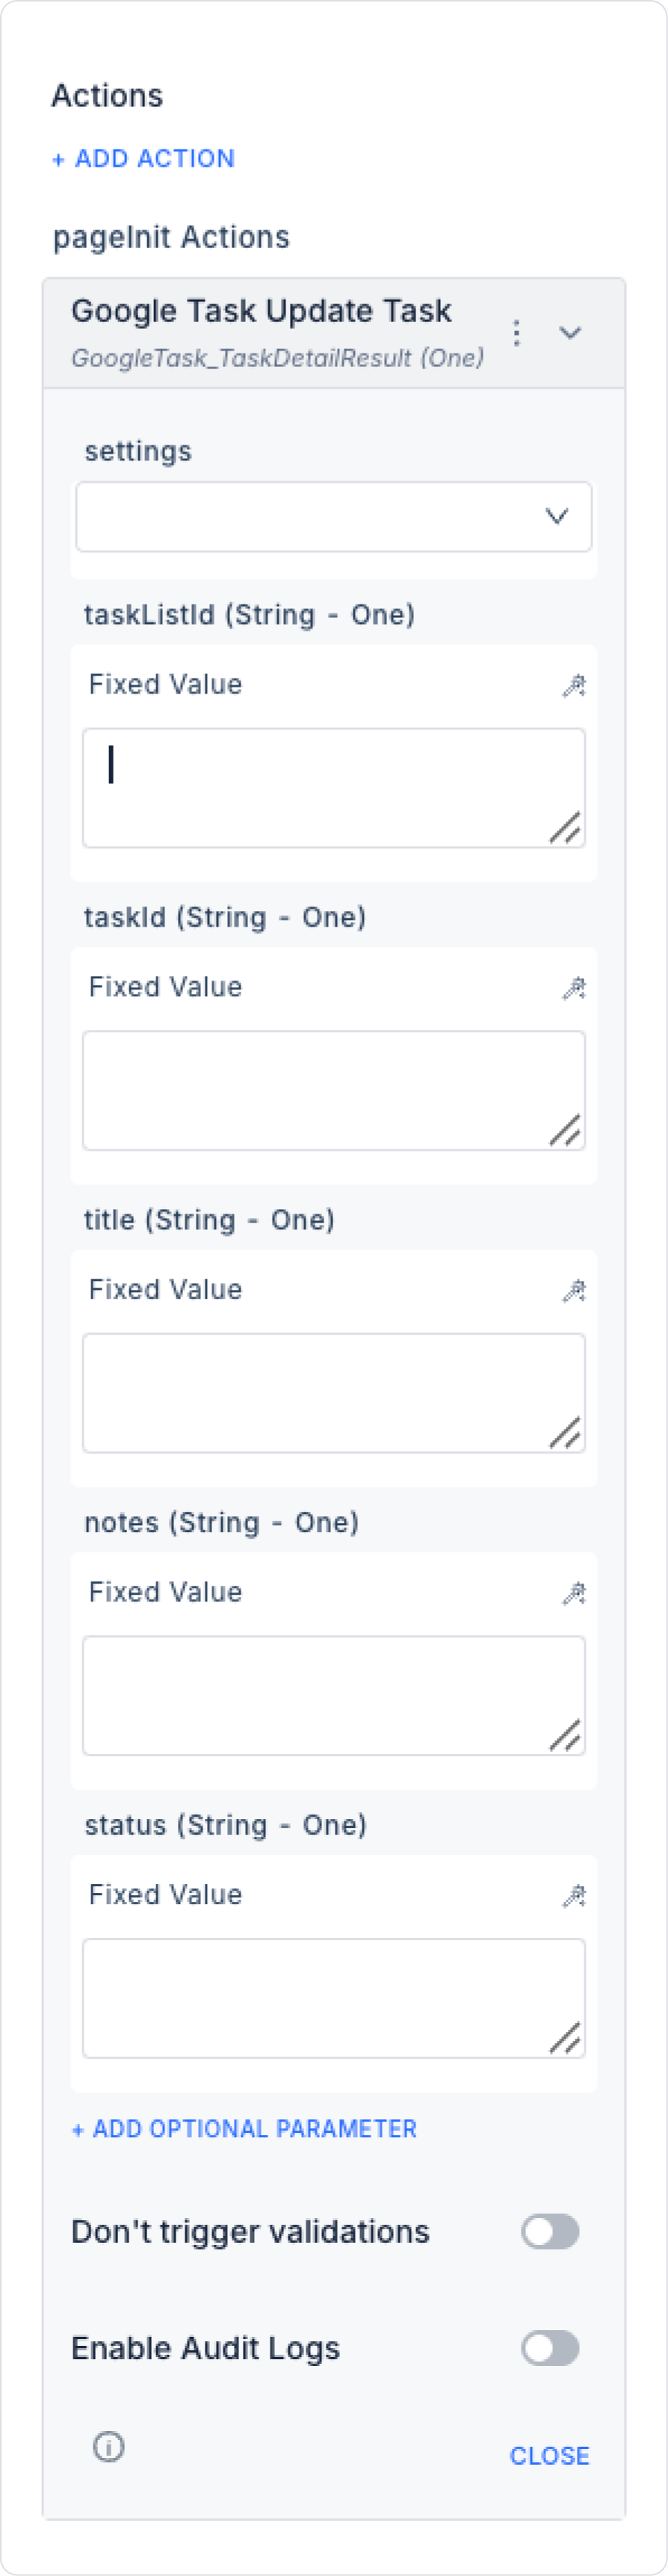Screen dimensions: 668x2576
Task: Click the info circle icon
Action: pyautogui.click(x=108, y=2446)
